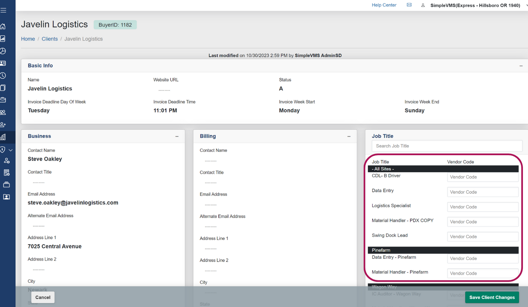Click Vendor Code field for Logistics Specialist
Image resolution: width=528 pixels, height=307 pixels.
483,207
